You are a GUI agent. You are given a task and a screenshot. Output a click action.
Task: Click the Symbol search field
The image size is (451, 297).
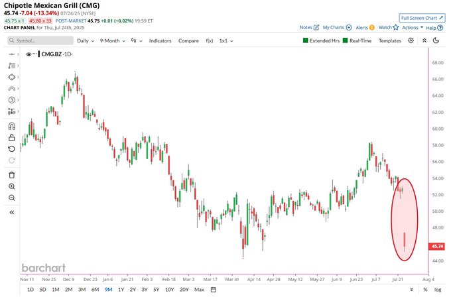pyautogui.click(x=40, y=40)
